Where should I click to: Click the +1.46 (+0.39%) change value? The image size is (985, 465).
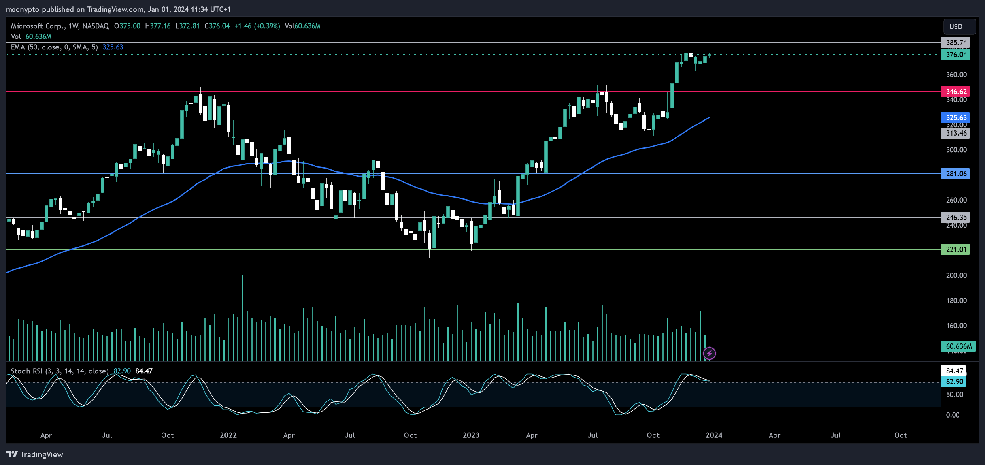pos(257,26)
